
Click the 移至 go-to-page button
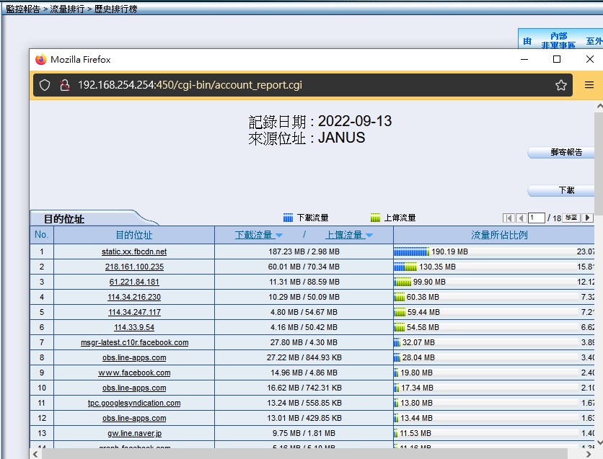571,218
